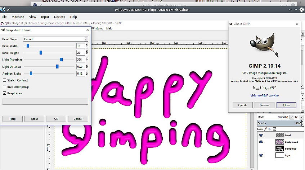Click the lock pixels paintbrush icon
This screenshot has height=170, width=305.
[265, 129]
